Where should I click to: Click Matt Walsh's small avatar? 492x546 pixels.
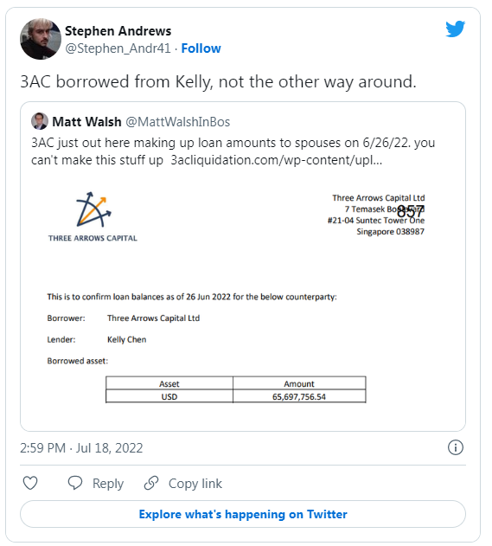[x=40, y=121]
